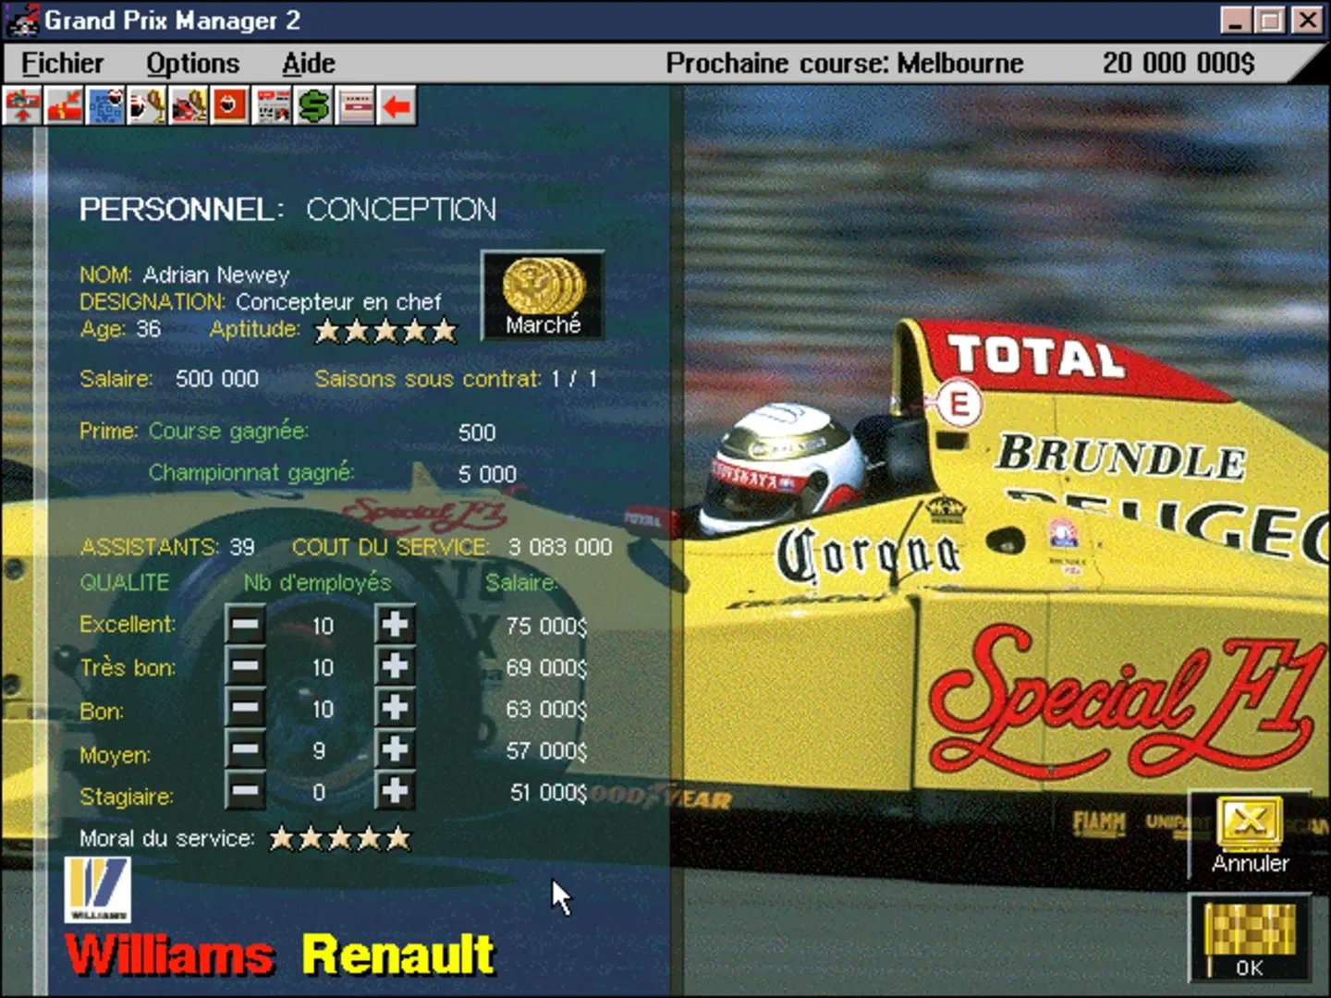The image size is (1331, 998).
Task: Open the newspaper news toolbar icon
Action: click(x=272, y=106)
